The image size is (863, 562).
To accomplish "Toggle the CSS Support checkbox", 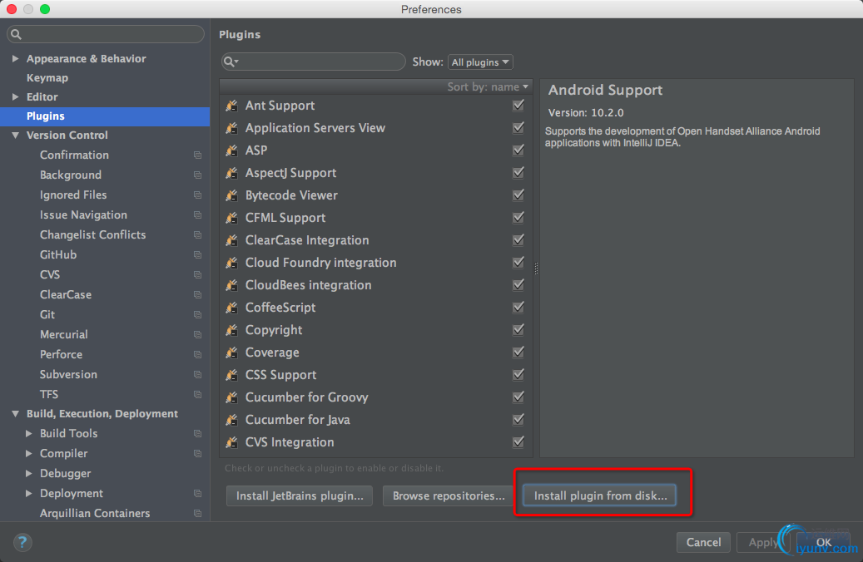I will 518,374.
